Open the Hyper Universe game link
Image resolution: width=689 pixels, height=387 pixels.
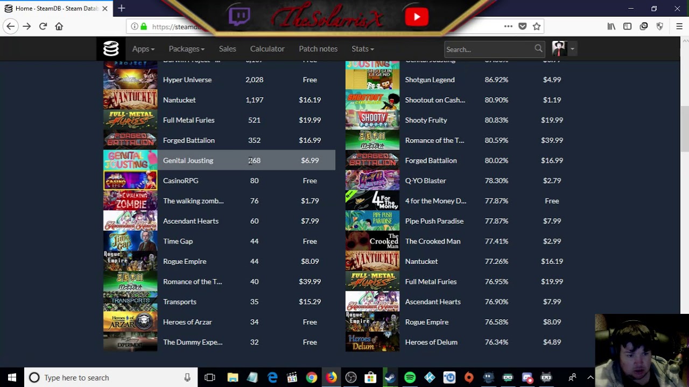[x=187, y=80]
